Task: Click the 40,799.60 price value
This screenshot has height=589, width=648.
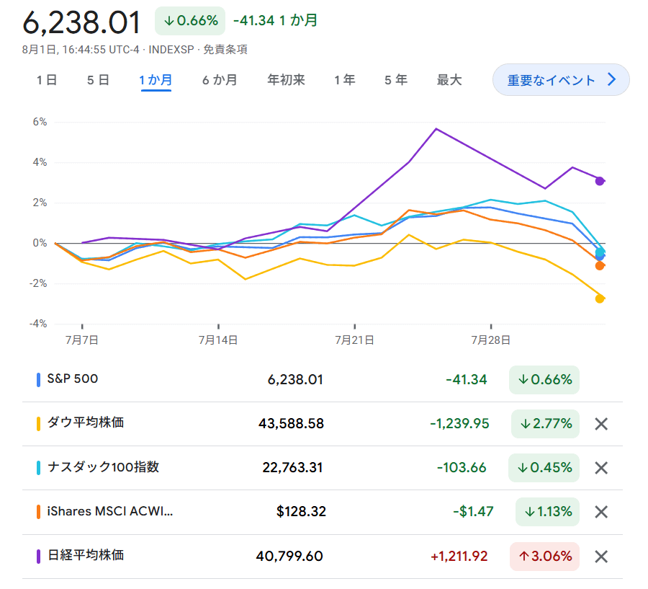Action: [x=289, y=557]
